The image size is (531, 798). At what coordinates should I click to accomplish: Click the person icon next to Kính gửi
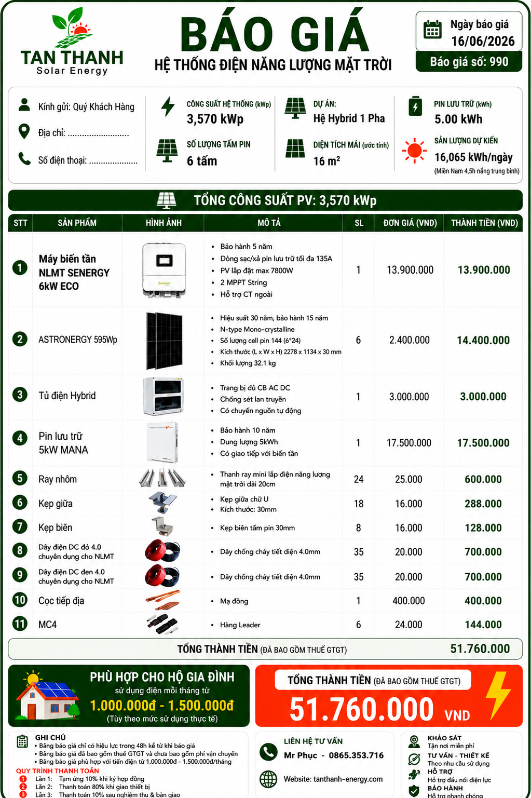point(24,105)
